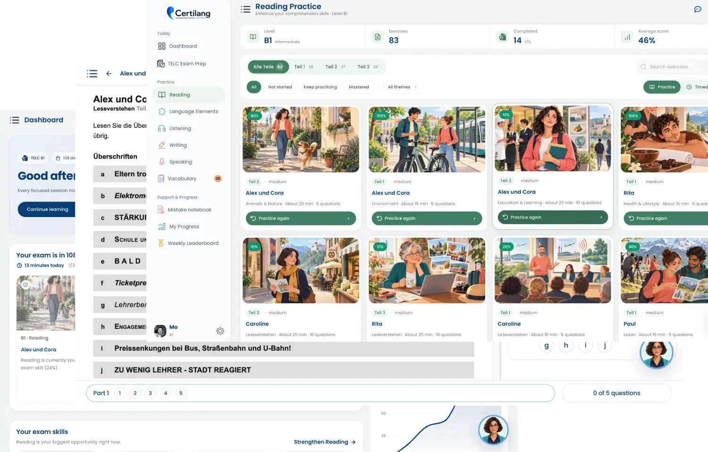This screenshot has width=708, height=452.
Task: Click Continue learning on the Dashboard window
Action: click(x=48, y=209)
